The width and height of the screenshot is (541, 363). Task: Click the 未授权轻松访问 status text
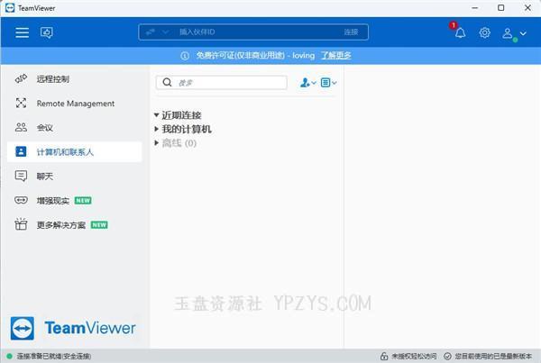click(414, 356)
